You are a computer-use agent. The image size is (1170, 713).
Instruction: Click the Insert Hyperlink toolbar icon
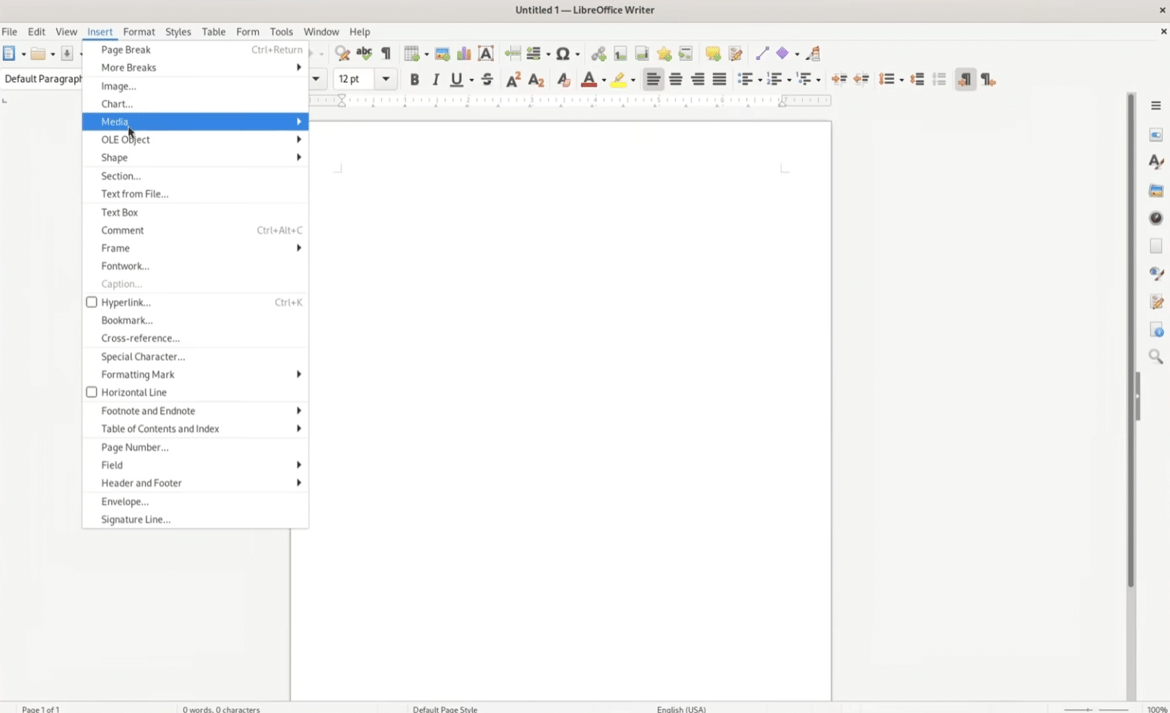pyautogui.click(x=598, y=54)
